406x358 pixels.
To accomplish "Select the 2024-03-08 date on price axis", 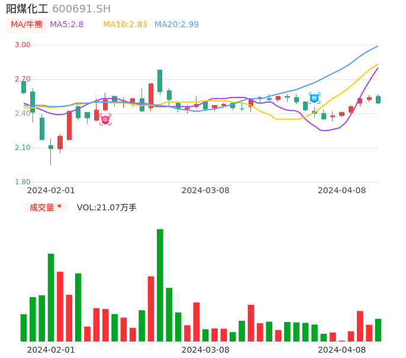I will (x=205, y=190).
